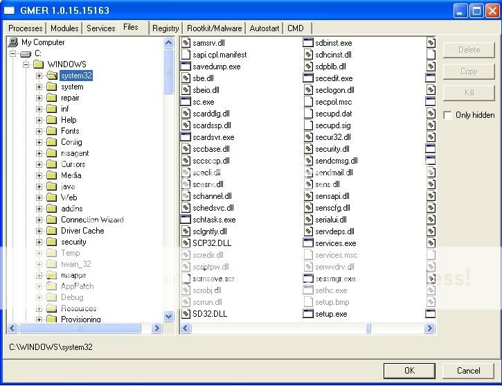
Task: Click the C: drive icon
Action: (26, 54)
